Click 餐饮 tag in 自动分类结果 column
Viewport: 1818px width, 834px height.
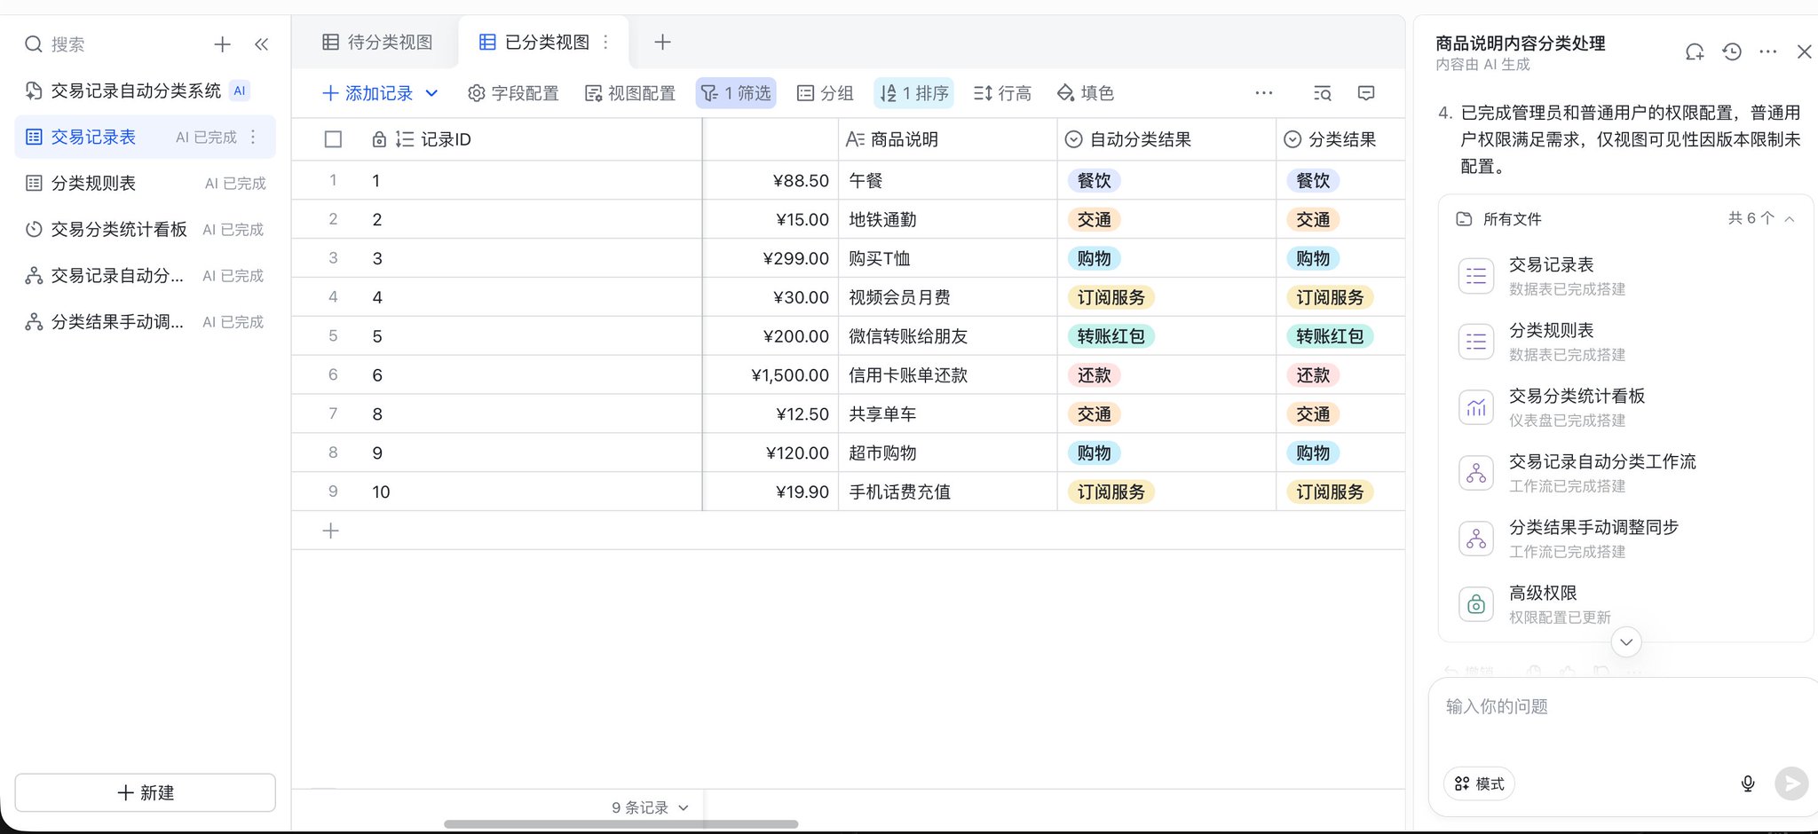1094,180
